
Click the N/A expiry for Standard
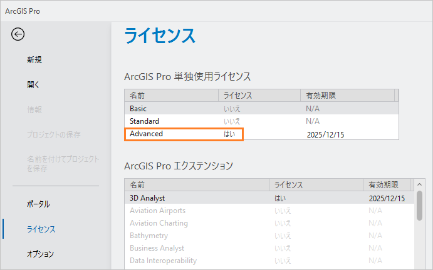pyautogui.click(x=313, y=121)
